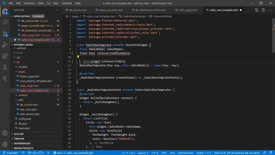Viewport: 275px width, 155px height.
Task: Open config.dart in file tree
Action: click(25, 119)
